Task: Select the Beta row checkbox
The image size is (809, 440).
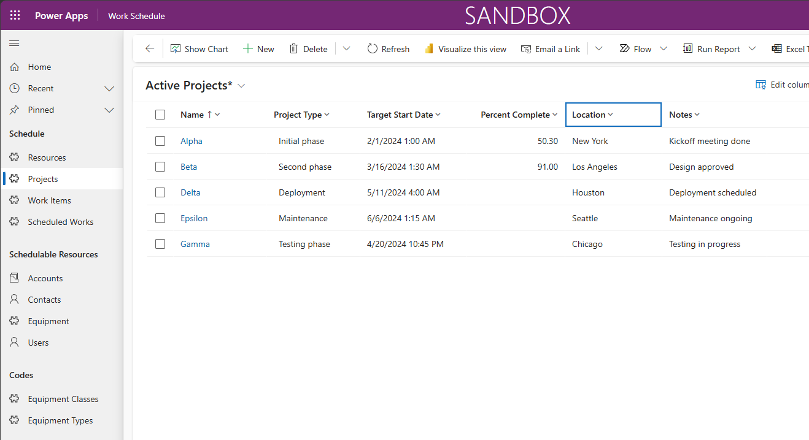Action: tap(160, 167)
